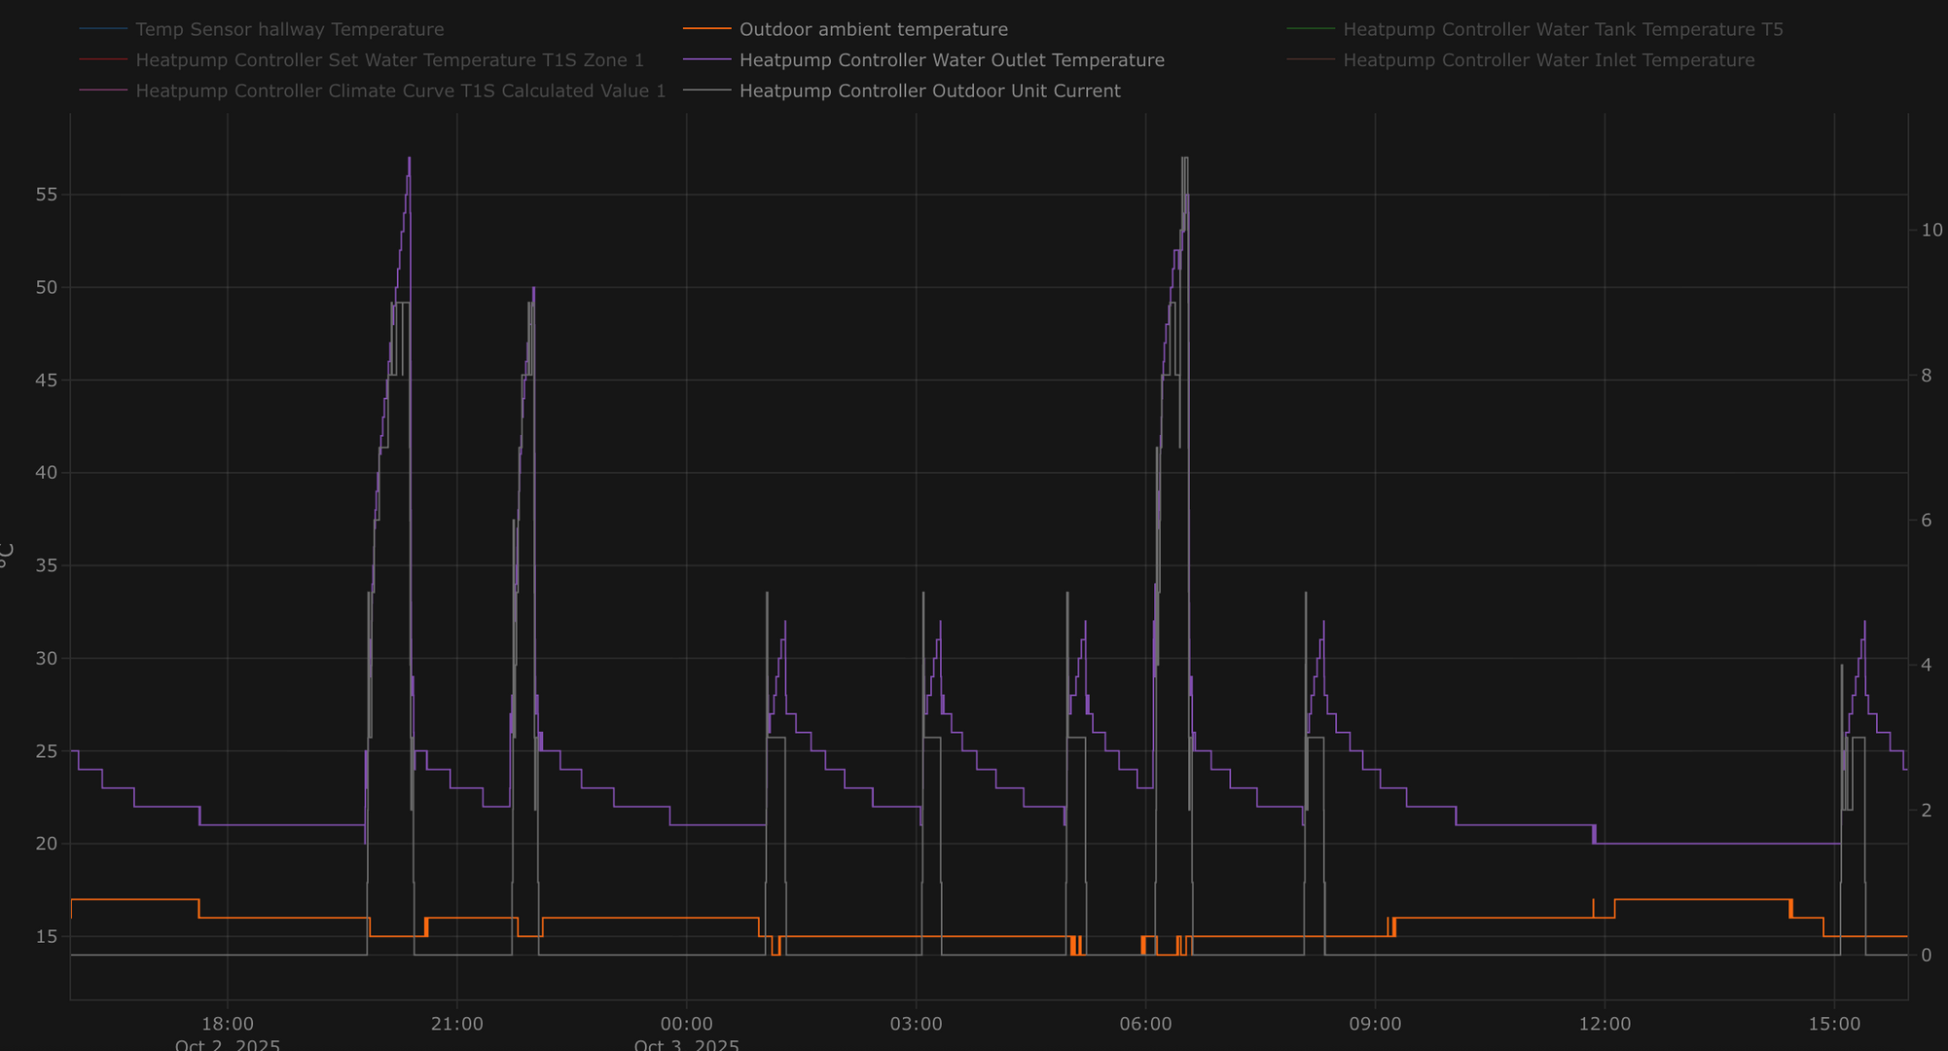Click orange line swatch for Outdoor ambient
1948x1051 pixels.
[x=707, y=30]
